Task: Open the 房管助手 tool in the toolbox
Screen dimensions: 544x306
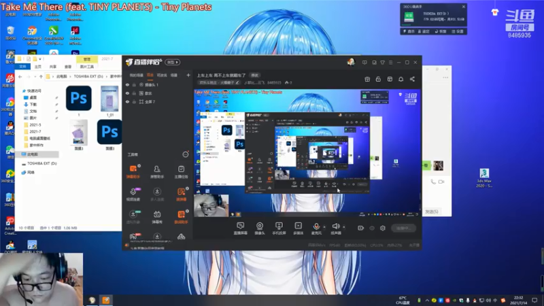Action: click(x=157, y=171)
